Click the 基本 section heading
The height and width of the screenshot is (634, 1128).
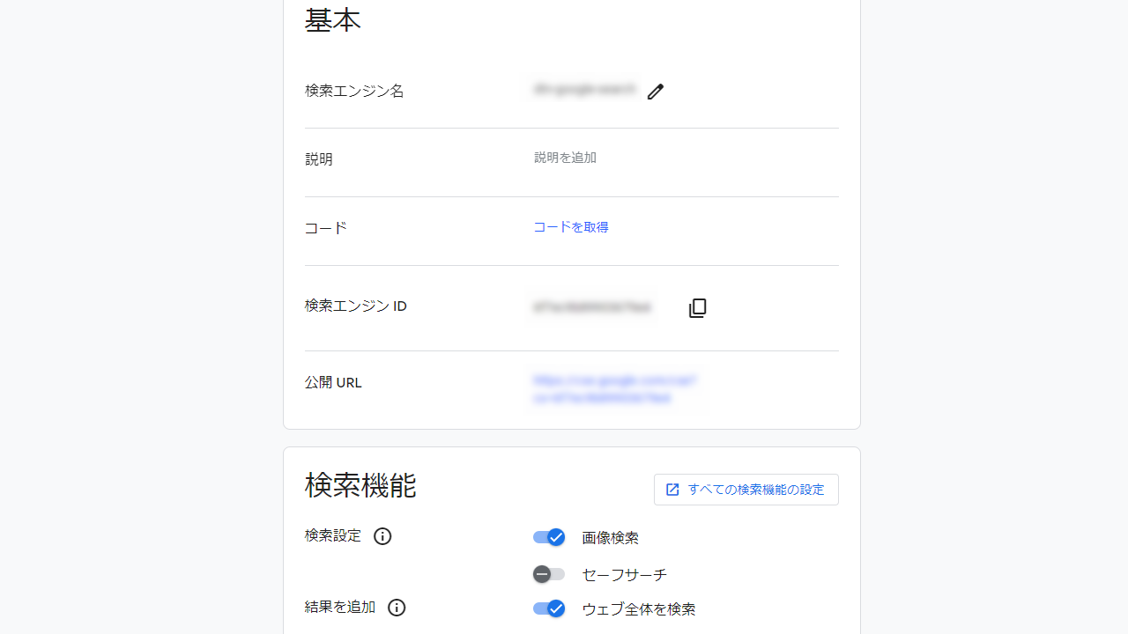332,20
